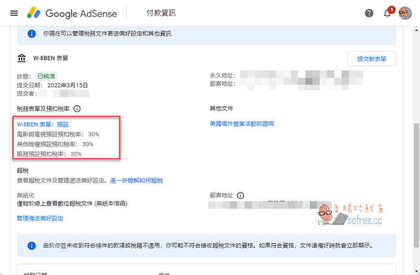Click the W-8BEN 表單 section title
The image size is (420, 275).
50,58
